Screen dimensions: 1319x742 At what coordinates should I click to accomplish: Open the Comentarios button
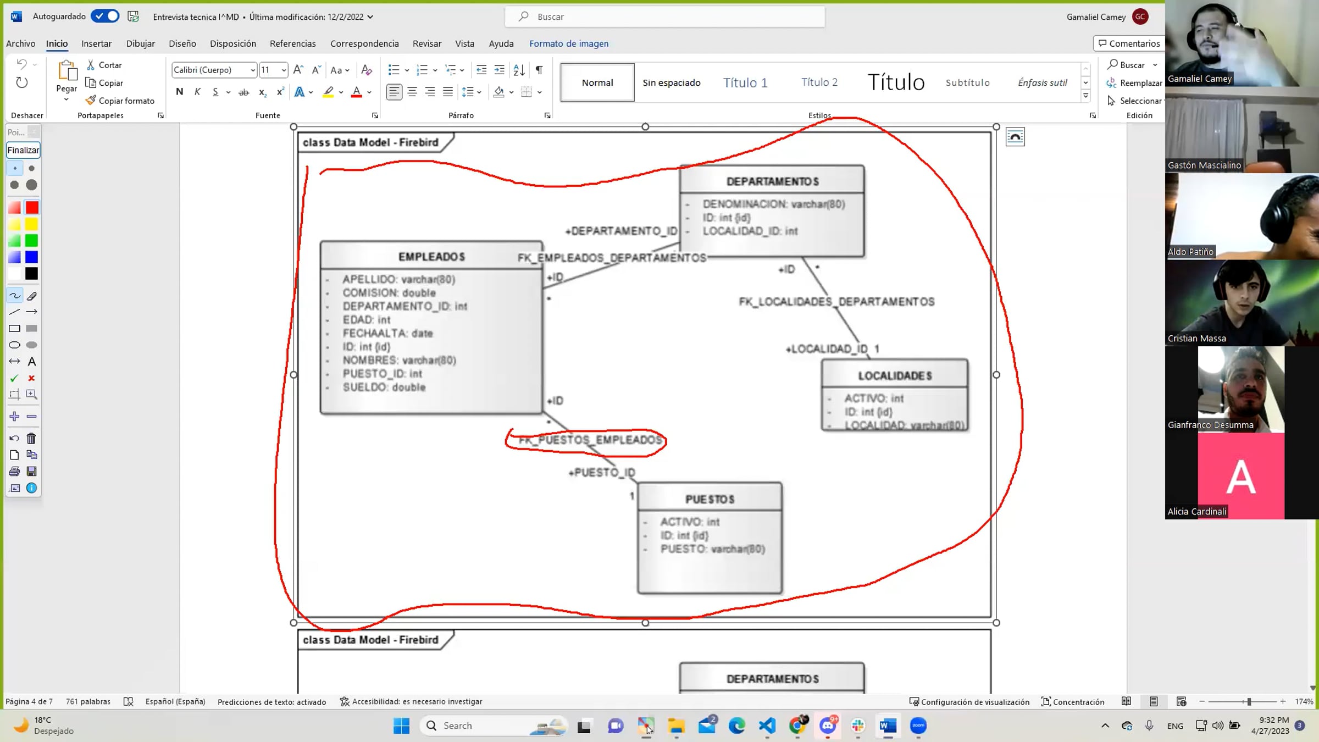click(1129, 43)
